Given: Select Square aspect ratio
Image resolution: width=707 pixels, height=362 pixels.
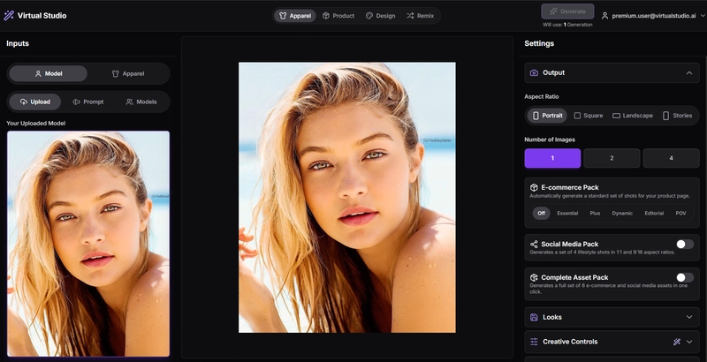Looking at the screenshot, I should coord(588,116).
